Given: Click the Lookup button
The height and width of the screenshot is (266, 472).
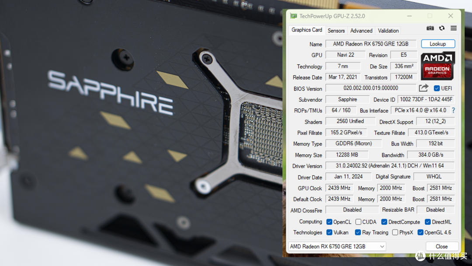Looking at the screenshot, I should pyautogui.click(x=437, y=44).
